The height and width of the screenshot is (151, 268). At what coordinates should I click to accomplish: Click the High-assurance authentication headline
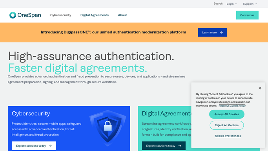pos(91,56)
